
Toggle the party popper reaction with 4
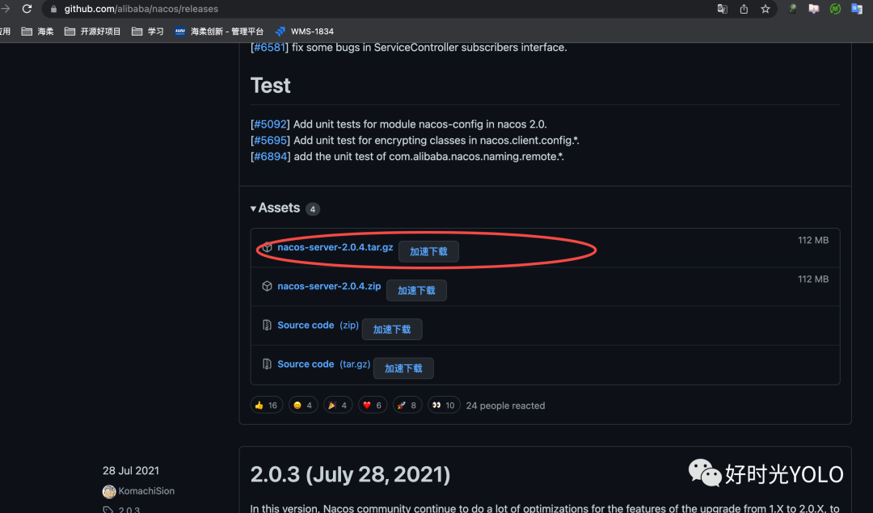tap(337, 405)
